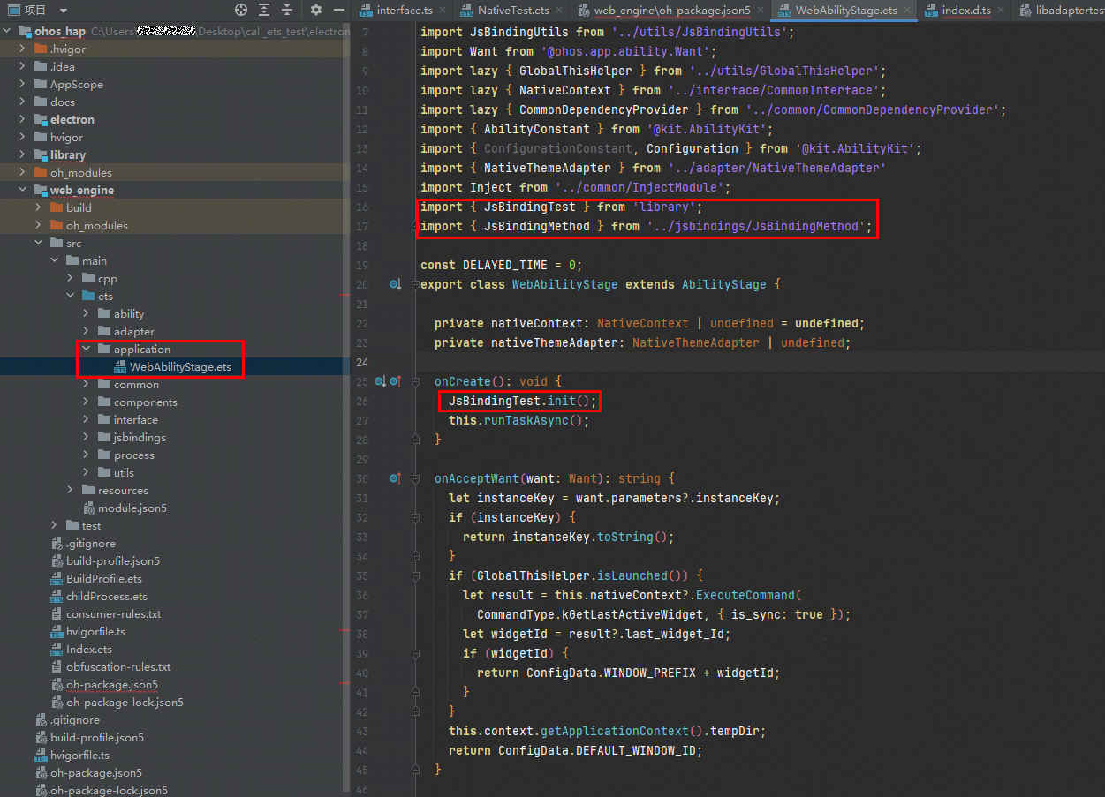Hide the project panel with minus icon
The image size is (1105, 797).
pyautogui.click(x=340, y=10)
